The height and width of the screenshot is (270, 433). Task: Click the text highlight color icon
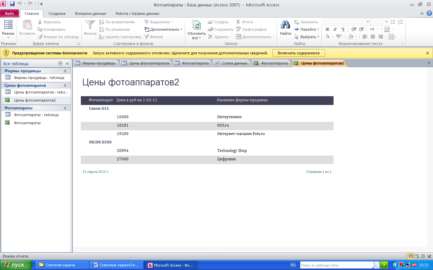[339, 37]
